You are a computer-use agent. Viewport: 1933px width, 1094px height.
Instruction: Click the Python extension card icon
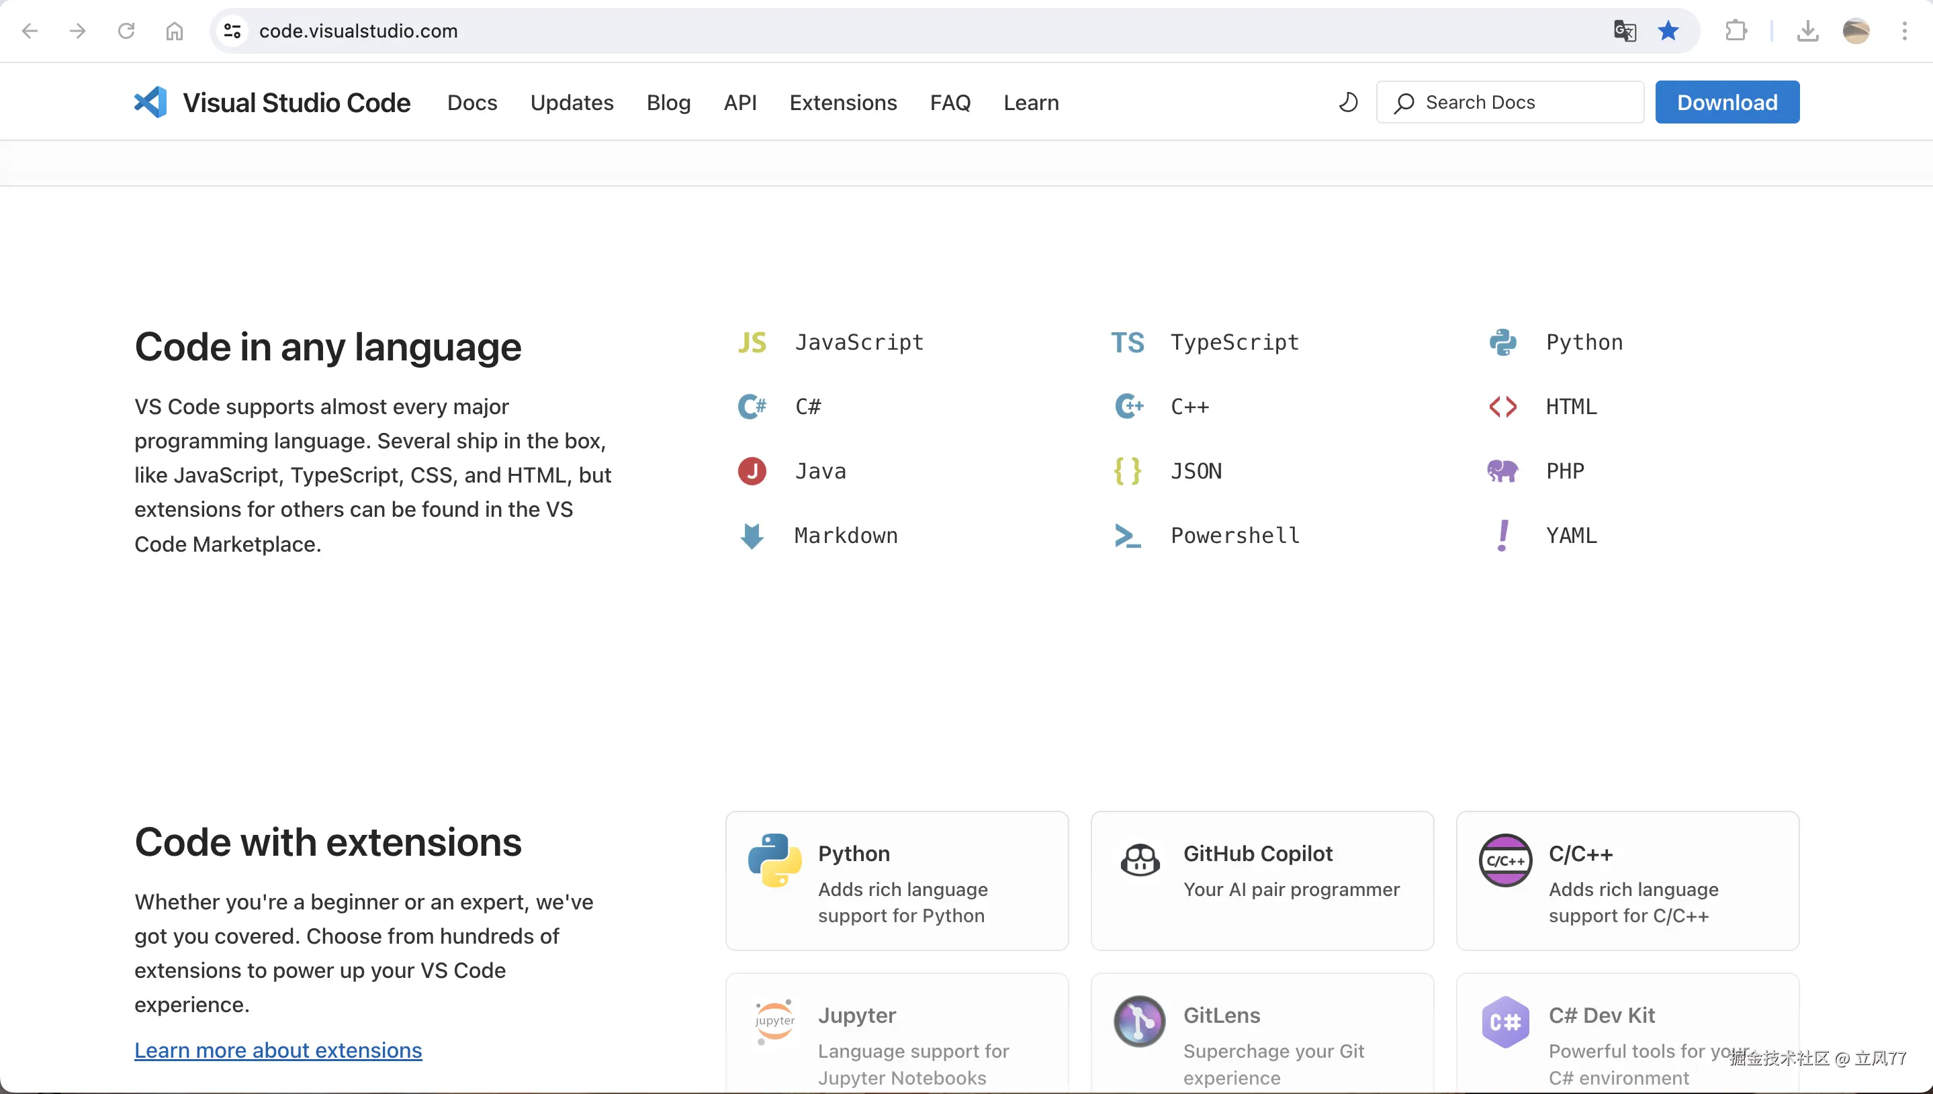(x=774, y=861)
